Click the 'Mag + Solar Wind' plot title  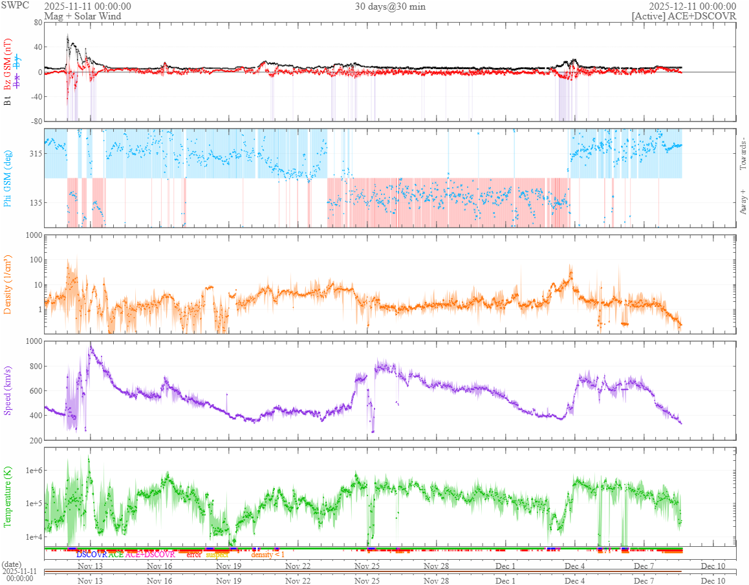coord(83,16)
